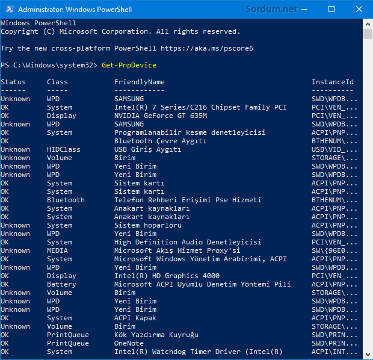373x360 pixels.
Task: Click the InstanceId column header
Action: 333,82
